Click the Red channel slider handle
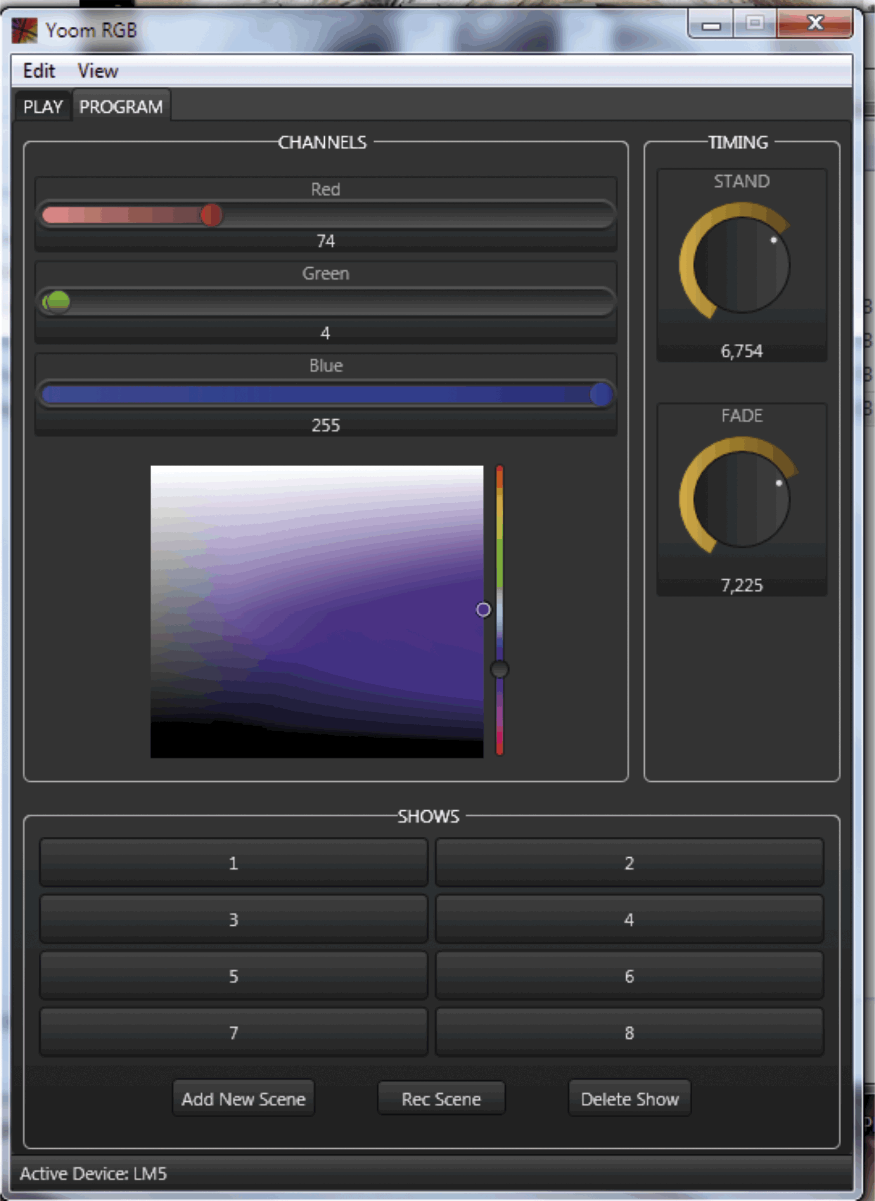The image size is (875, 1201). click(x=211, y=215)
